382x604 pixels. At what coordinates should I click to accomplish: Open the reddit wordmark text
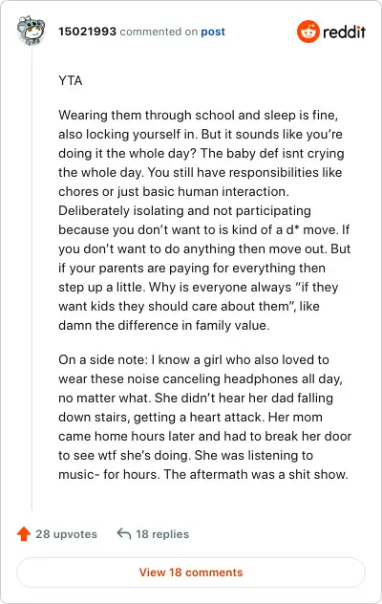[344, 32]
